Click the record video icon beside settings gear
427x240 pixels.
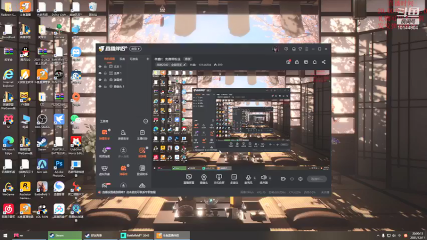[283, 179]
